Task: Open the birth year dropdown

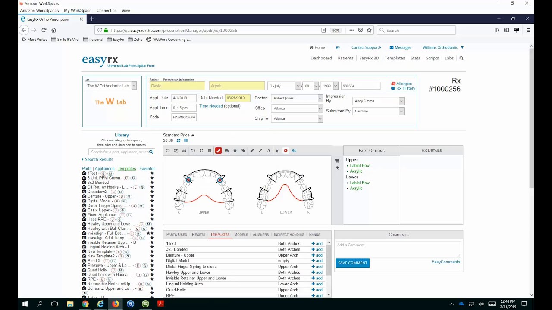Action: 329,86
